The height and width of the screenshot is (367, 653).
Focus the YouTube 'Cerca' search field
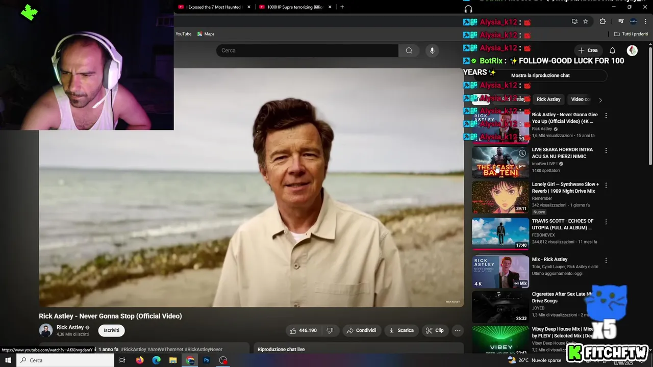[x=307, y=50]
